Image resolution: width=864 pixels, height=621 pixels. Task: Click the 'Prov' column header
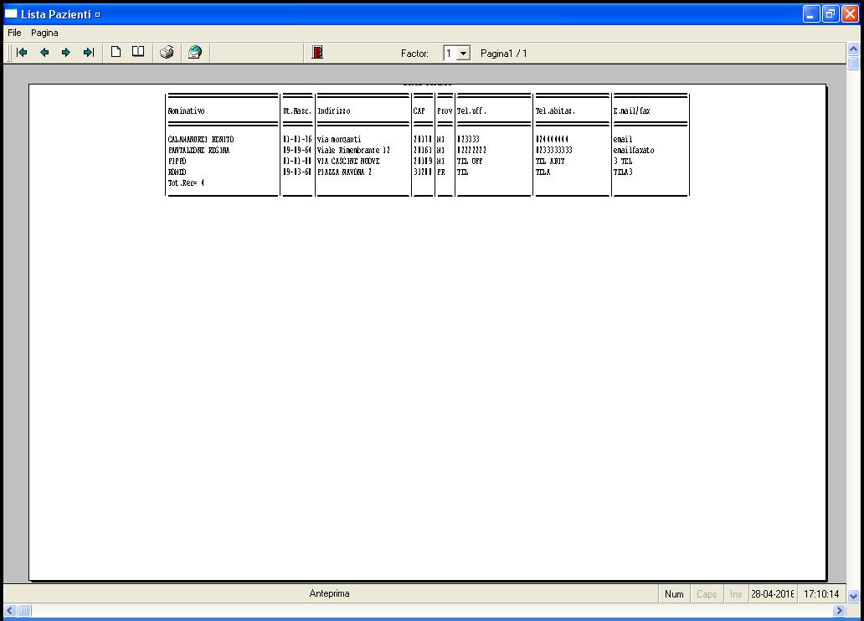(x=445, y=110)
